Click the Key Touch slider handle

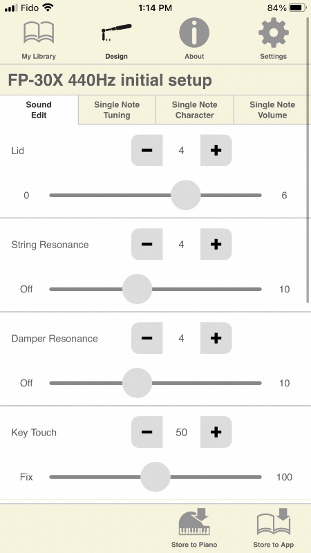coord(155,477)
